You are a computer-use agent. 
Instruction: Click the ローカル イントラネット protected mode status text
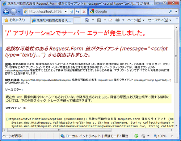[97, 136]
